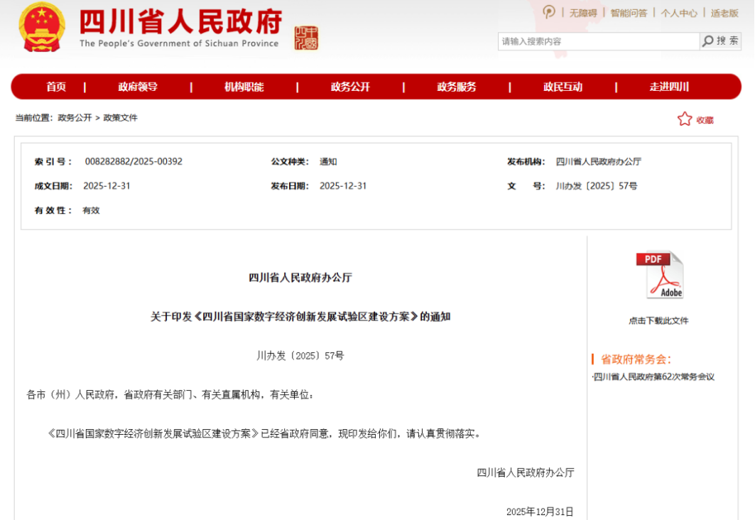Select 政务公开 in the red navigation bar
This screenshot has height=520, width=755.
click(x=350, y=87)
